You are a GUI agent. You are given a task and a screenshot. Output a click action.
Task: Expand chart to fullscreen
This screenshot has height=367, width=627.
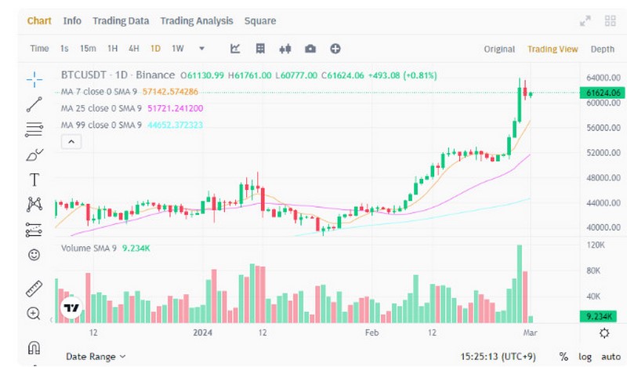pos(585,21)
